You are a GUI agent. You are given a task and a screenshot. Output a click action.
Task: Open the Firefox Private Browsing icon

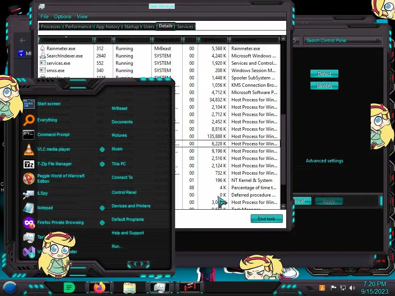[x=29, y=222]
